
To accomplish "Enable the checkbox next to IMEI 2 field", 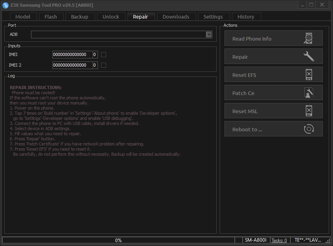I will pyautogui.click(x=103, y=65).
